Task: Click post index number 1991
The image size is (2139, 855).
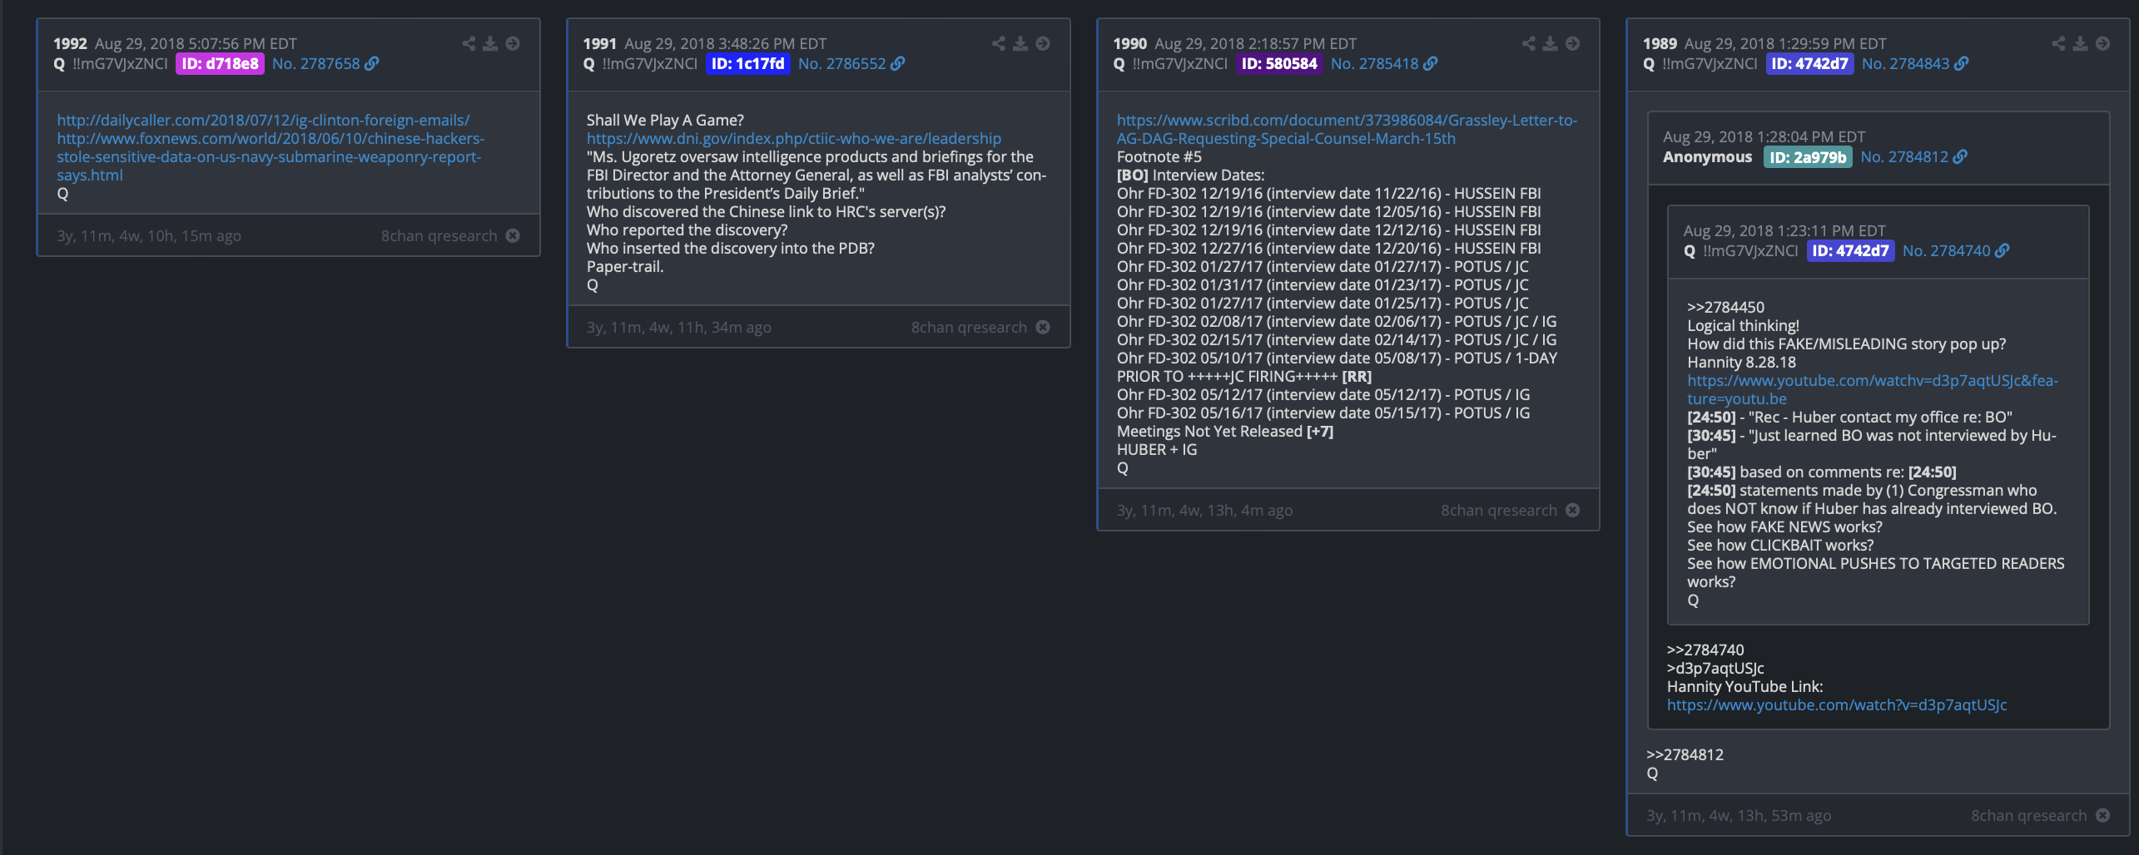Action: (x=599, y=43)
